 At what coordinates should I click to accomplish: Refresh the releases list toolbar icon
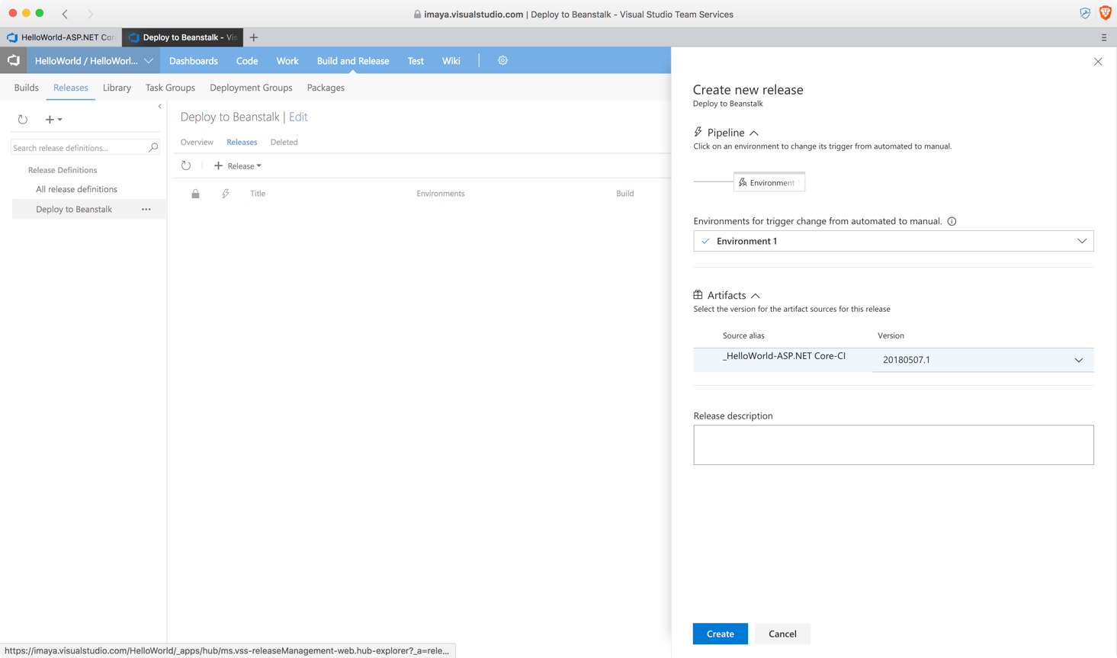pyautogui.click(x=186, y=165)
